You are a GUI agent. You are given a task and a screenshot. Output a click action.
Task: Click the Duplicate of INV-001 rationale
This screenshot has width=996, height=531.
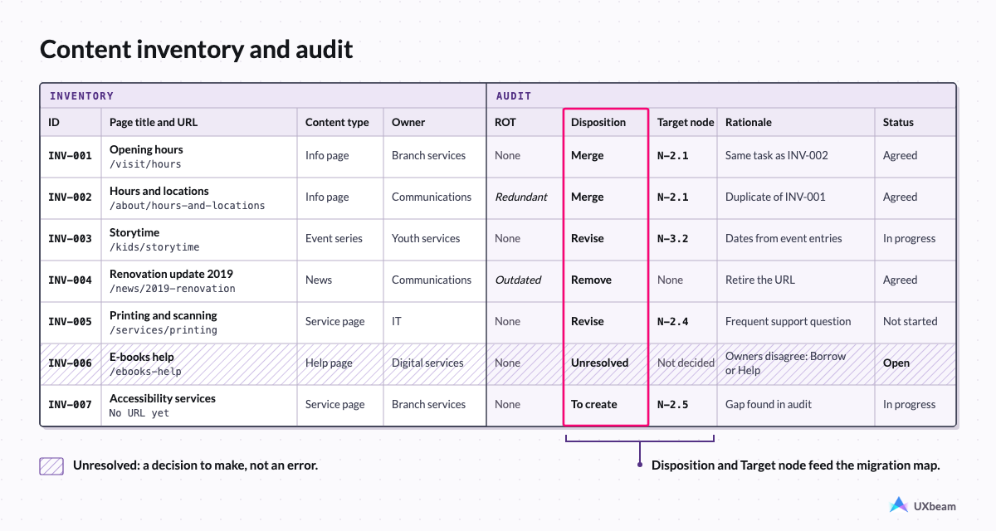[x=775, y=197]
